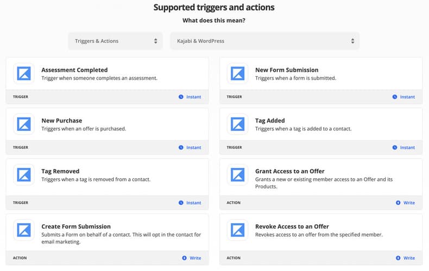
Task: Open the Triggers & Actions dropdown
Action: point(116,41)
